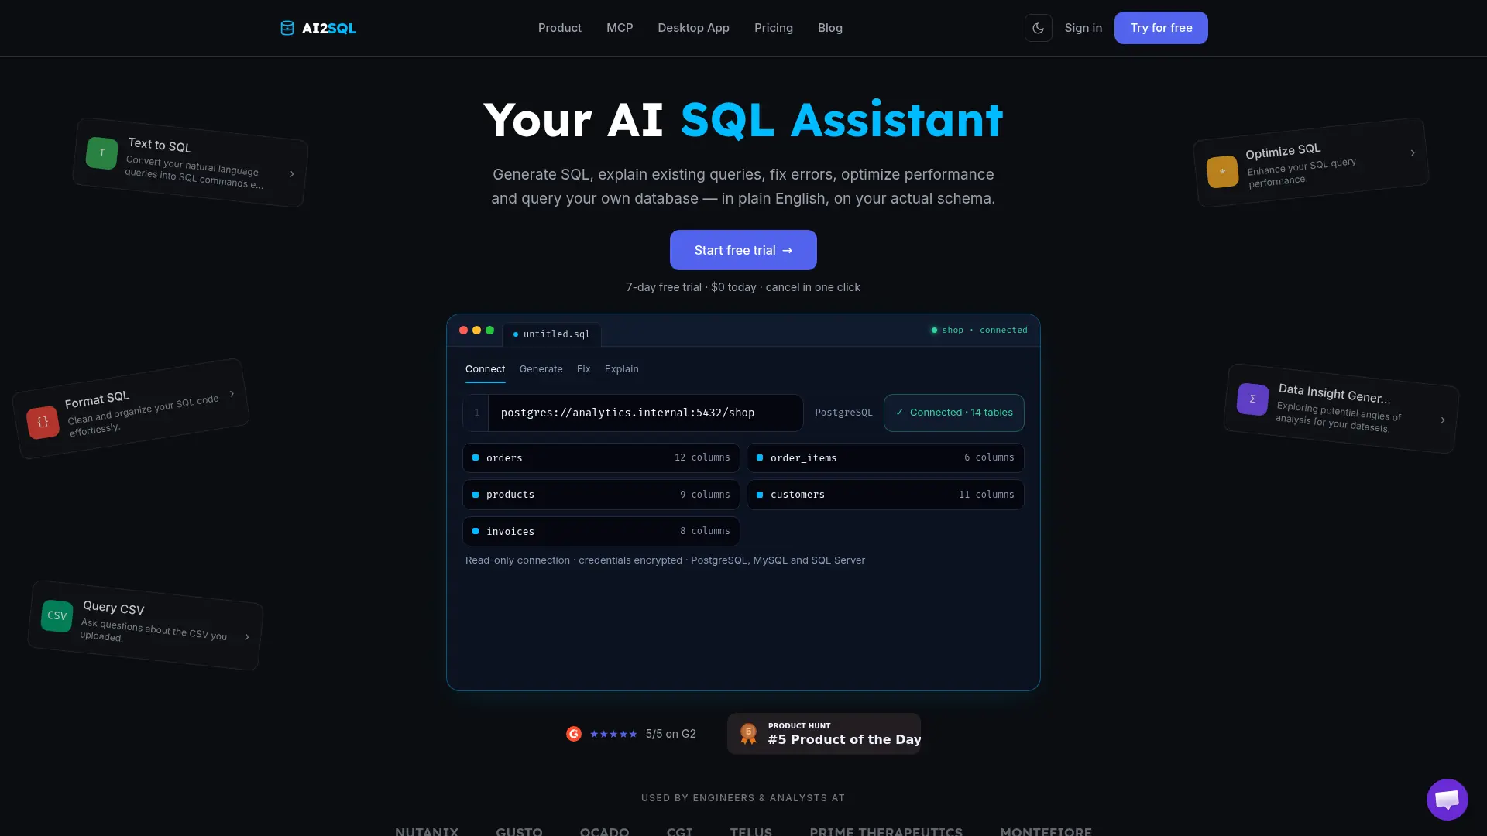This screenshot has width=1487, height=836.
Task: Click the purple Data Insight sigma icon
Action: [x=1252, y=399]
